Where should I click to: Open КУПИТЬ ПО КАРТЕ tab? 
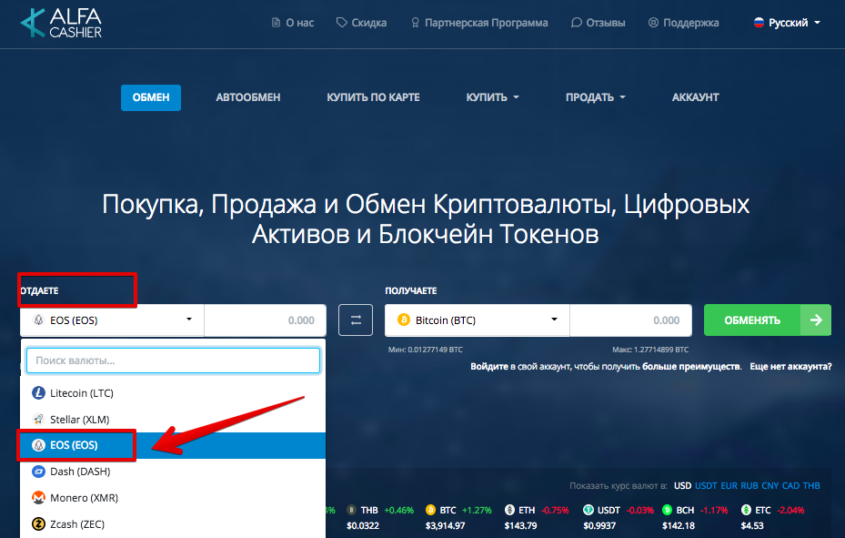[373, 97]
